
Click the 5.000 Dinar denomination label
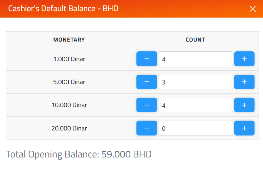coord(69,82)
